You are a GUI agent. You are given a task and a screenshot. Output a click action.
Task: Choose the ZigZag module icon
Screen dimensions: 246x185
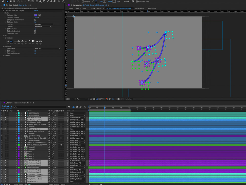40,41
